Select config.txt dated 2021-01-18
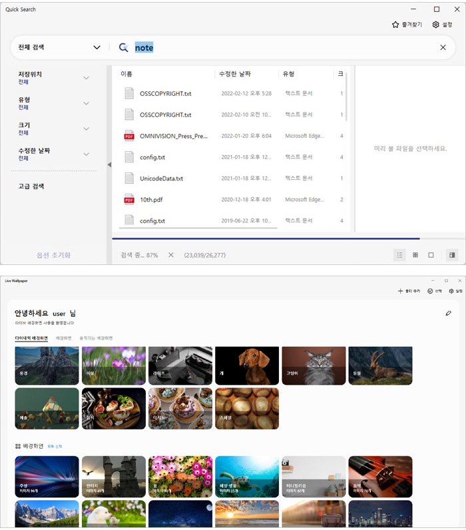 (x=233, y=157)
